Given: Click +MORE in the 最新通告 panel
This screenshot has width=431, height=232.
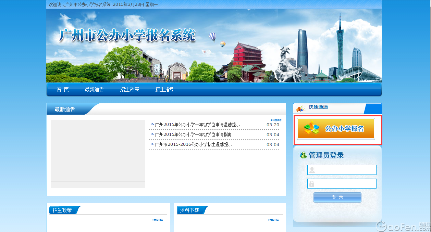Looking at the screenshot, I should (x=276, y=120).
